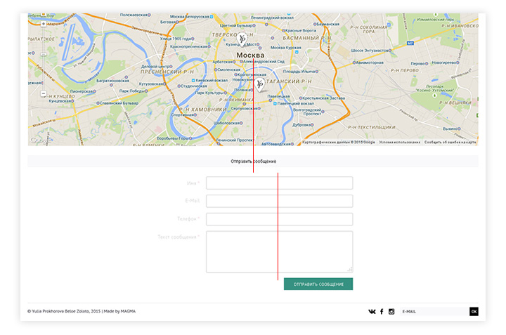Click the Дубровка metro label
Image resolution: width=506 pixels, height=335 pixels.
pyautogui.click(x=301, y=125)
